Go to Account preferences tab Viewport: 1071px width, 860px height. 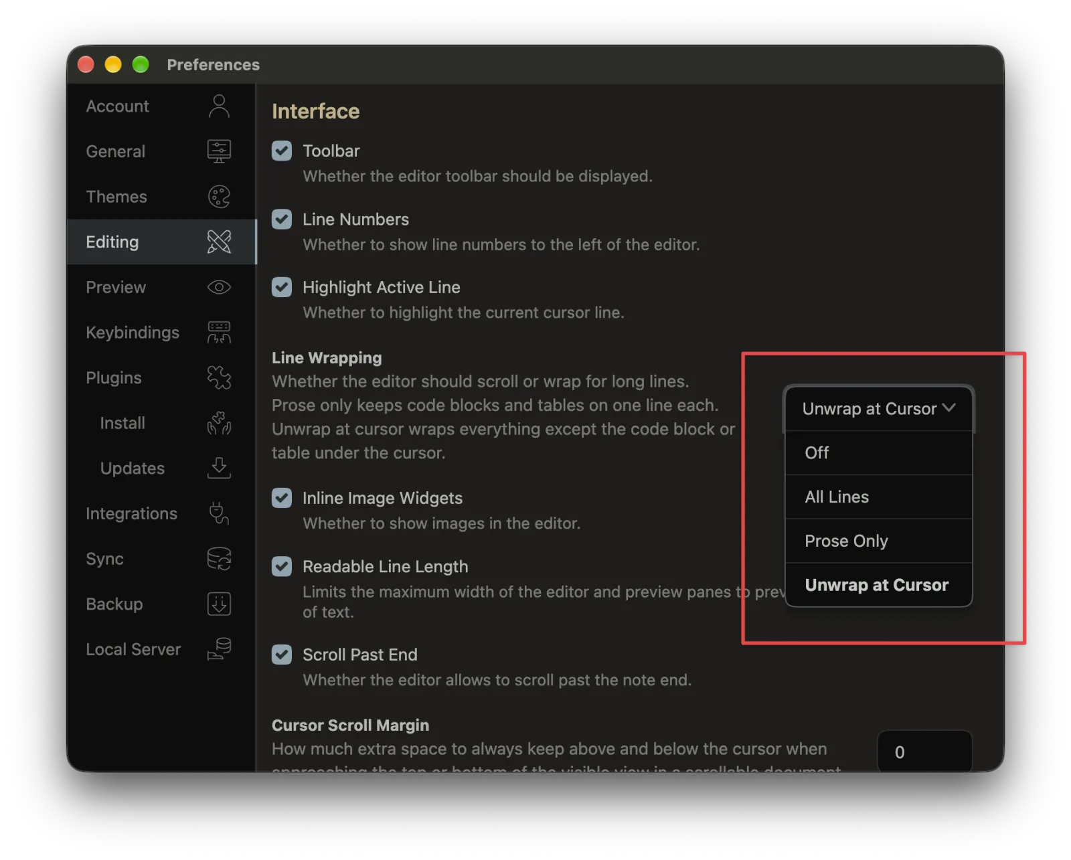(x=161, y=106)
